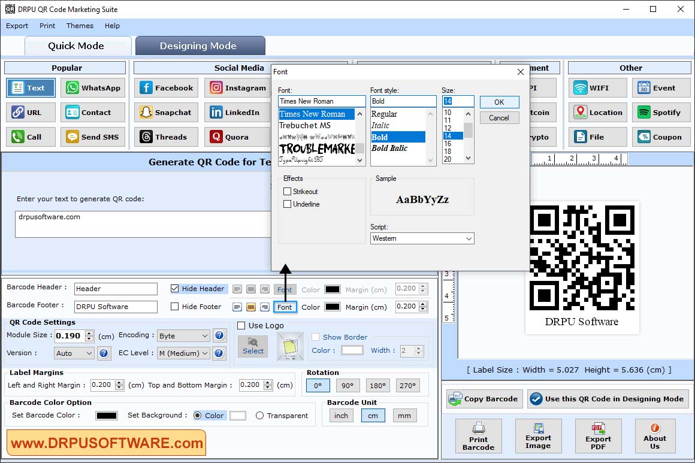This screenshot has width=695, height=463.
Task: Enable Strikeout effect in Font dialog
Action: coord(287,192)
